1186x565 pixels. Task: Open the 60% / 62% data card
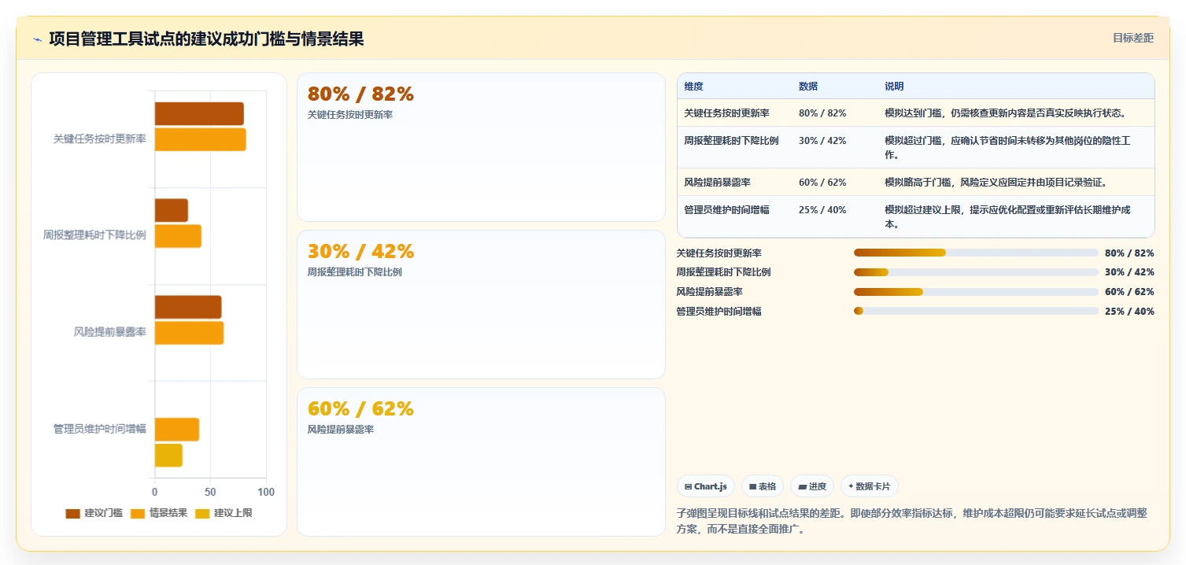coord(481,462)
